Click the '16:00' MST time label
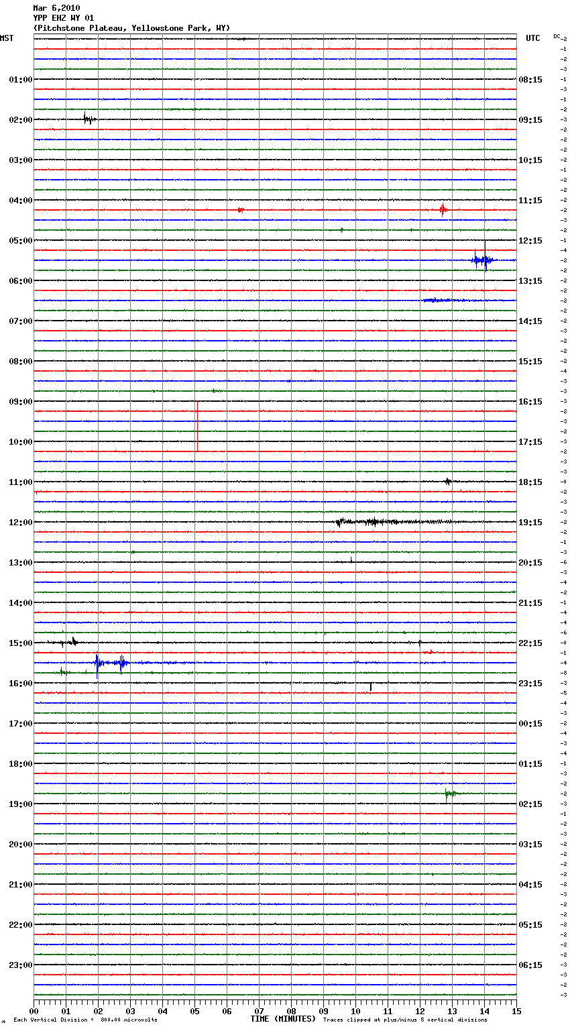This screenshot has height=1029, width=570. 21,684
